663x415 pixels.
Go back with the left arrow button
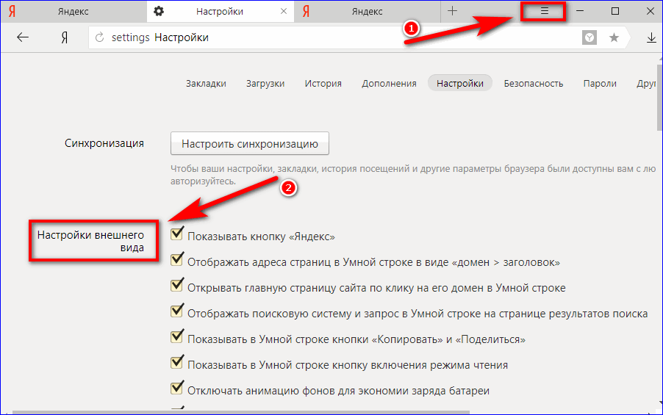22,37
